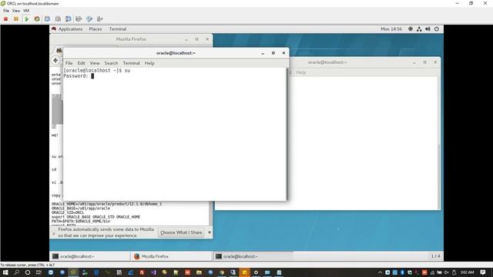
Task: Open Windows Action Center notification icon
Action: pos(483,272)
